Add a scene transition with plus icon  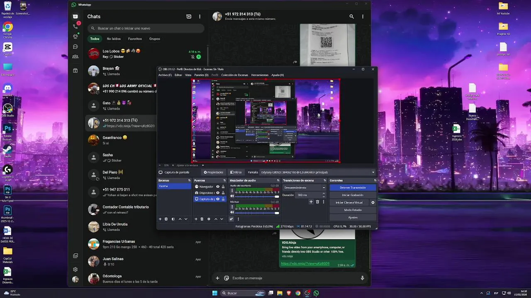(x=311, y=202)
